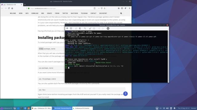
Task: Click terminal toolbar detach tab icon
Action: (90, 28)
